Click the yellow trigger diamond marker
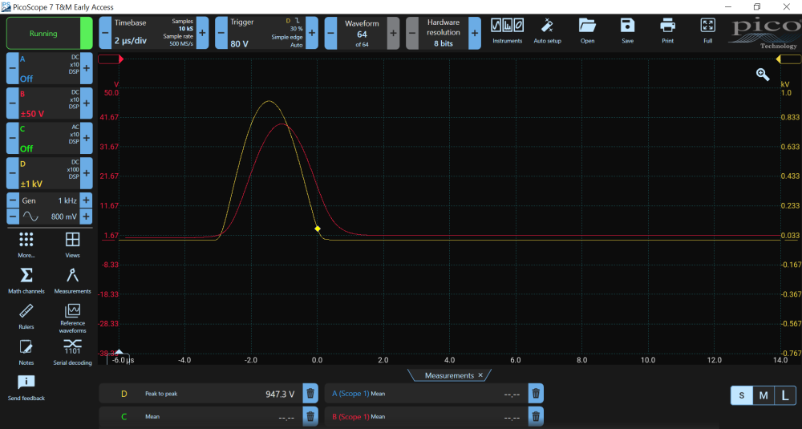This screenshot has width=802, height=429. tap(318, 229)
